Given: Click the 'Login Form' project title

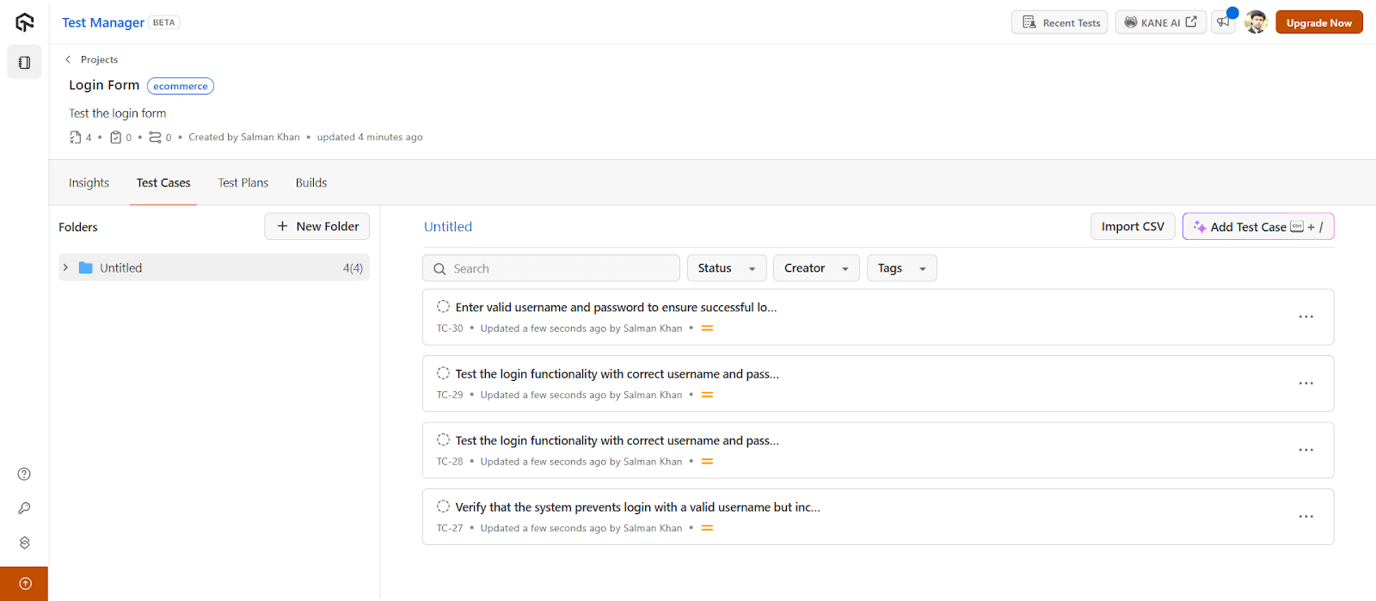Looking at the screenshot, I should click(104, 85).
